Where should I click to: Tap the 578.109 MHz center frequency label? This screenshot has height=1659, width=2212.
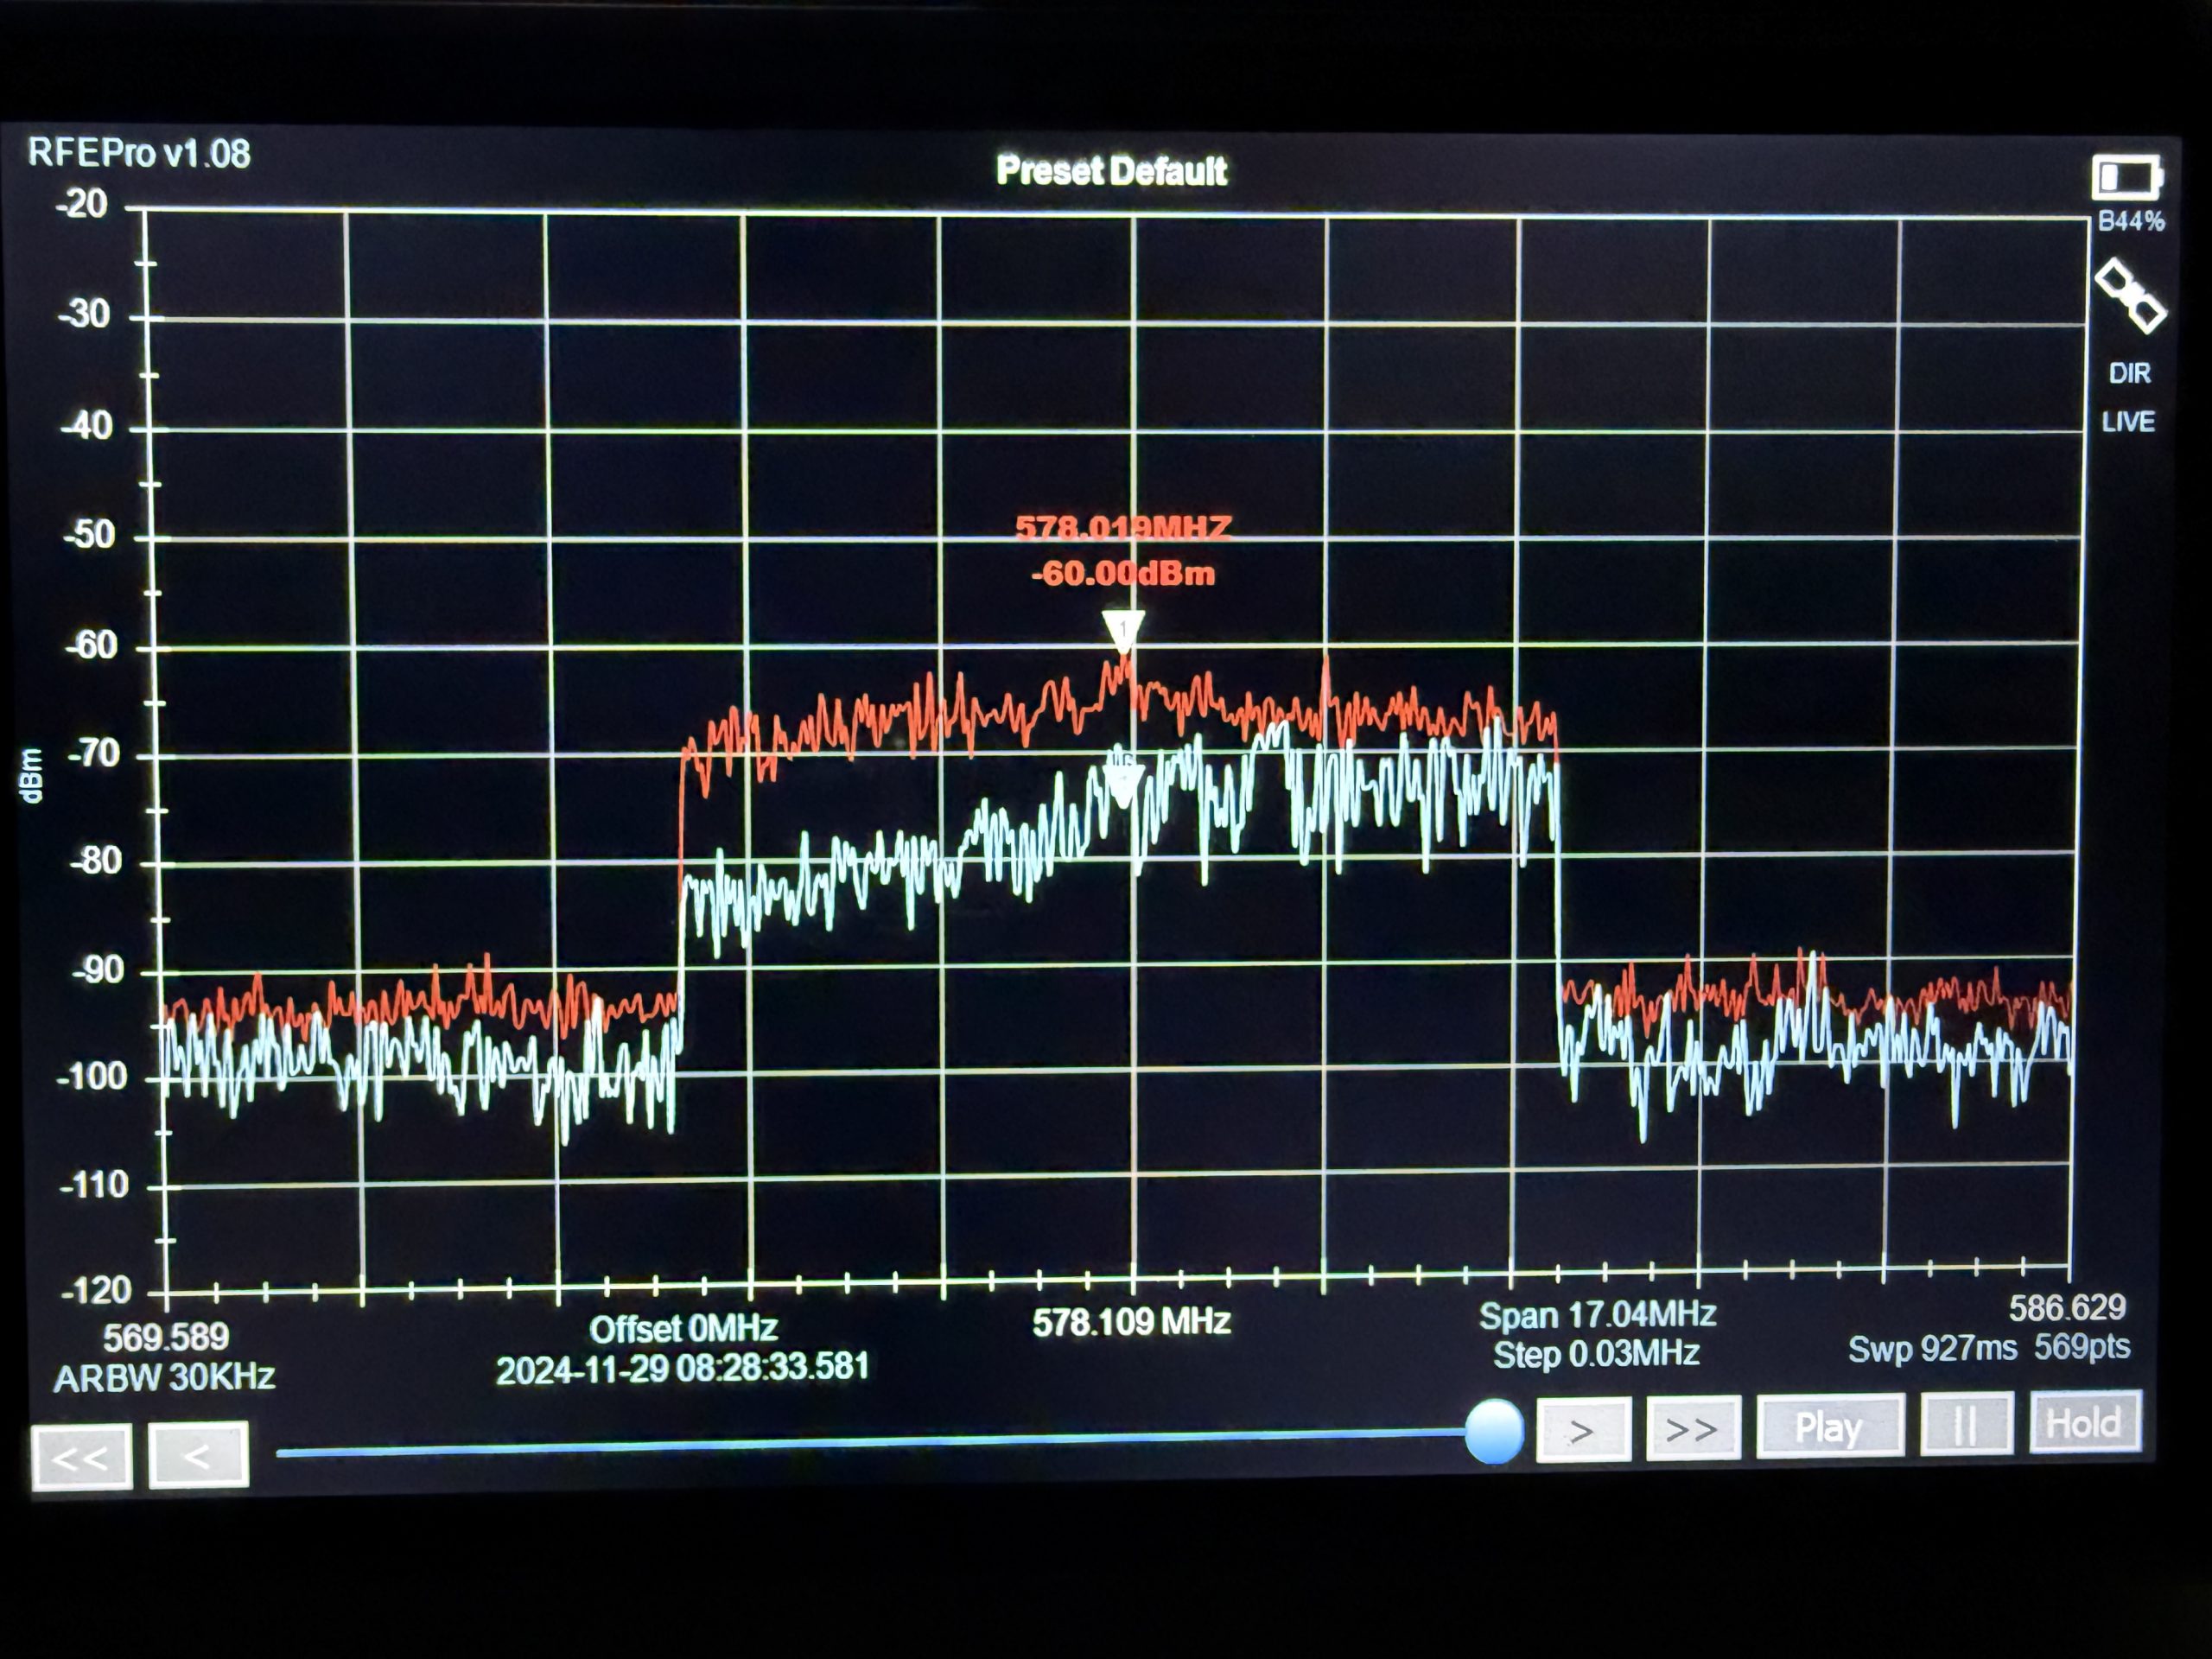tap(1131, 1322)
